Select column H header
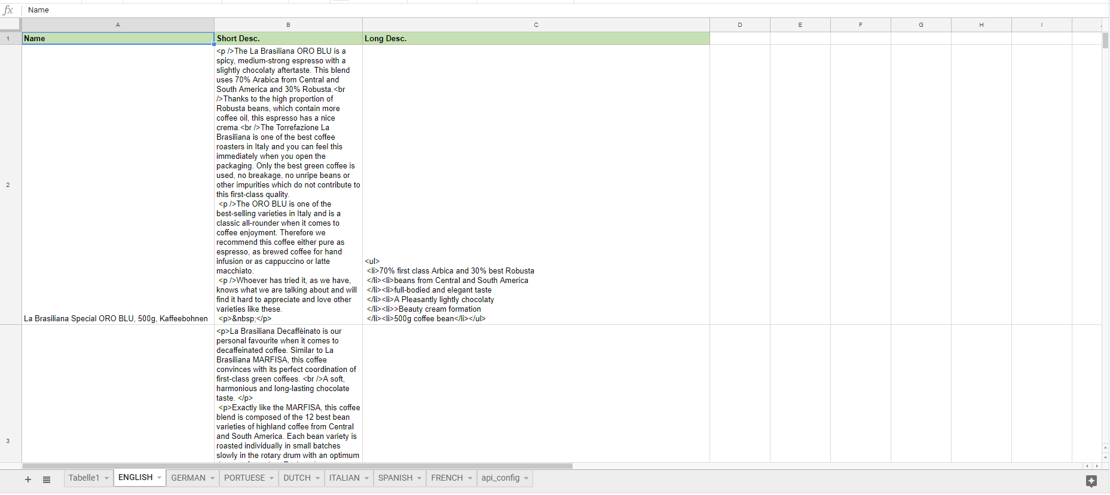The height and width of the screenshot is (495, 1110). point(981,25)
